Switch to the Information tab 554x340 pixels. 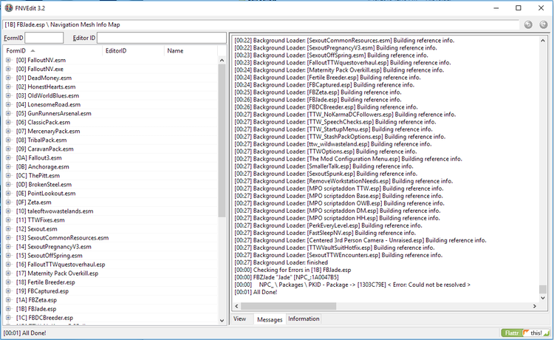tap(304, 319)
